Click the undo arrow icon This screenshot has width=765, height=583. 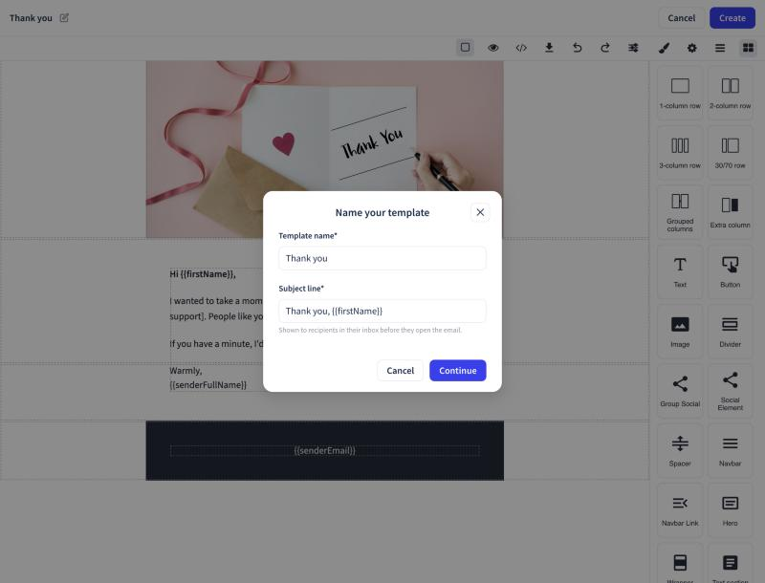coord(578,47)
